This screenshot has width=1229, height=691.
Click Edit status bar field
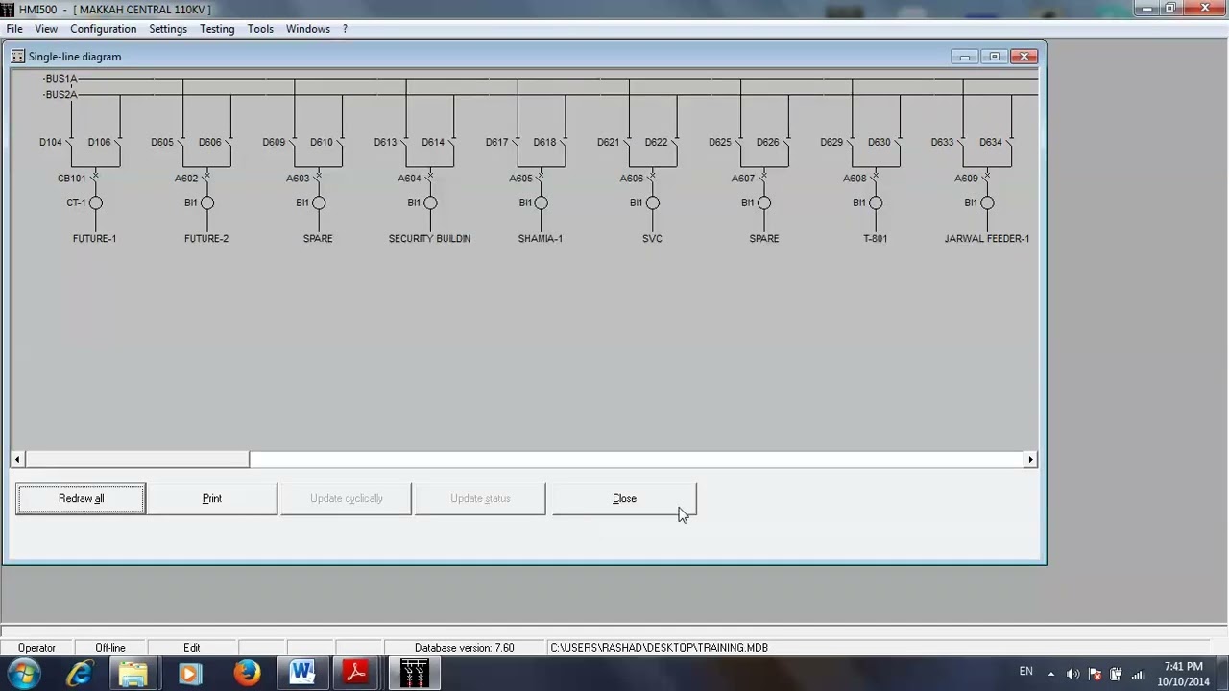pyautogui.click(x=192, y=648)
